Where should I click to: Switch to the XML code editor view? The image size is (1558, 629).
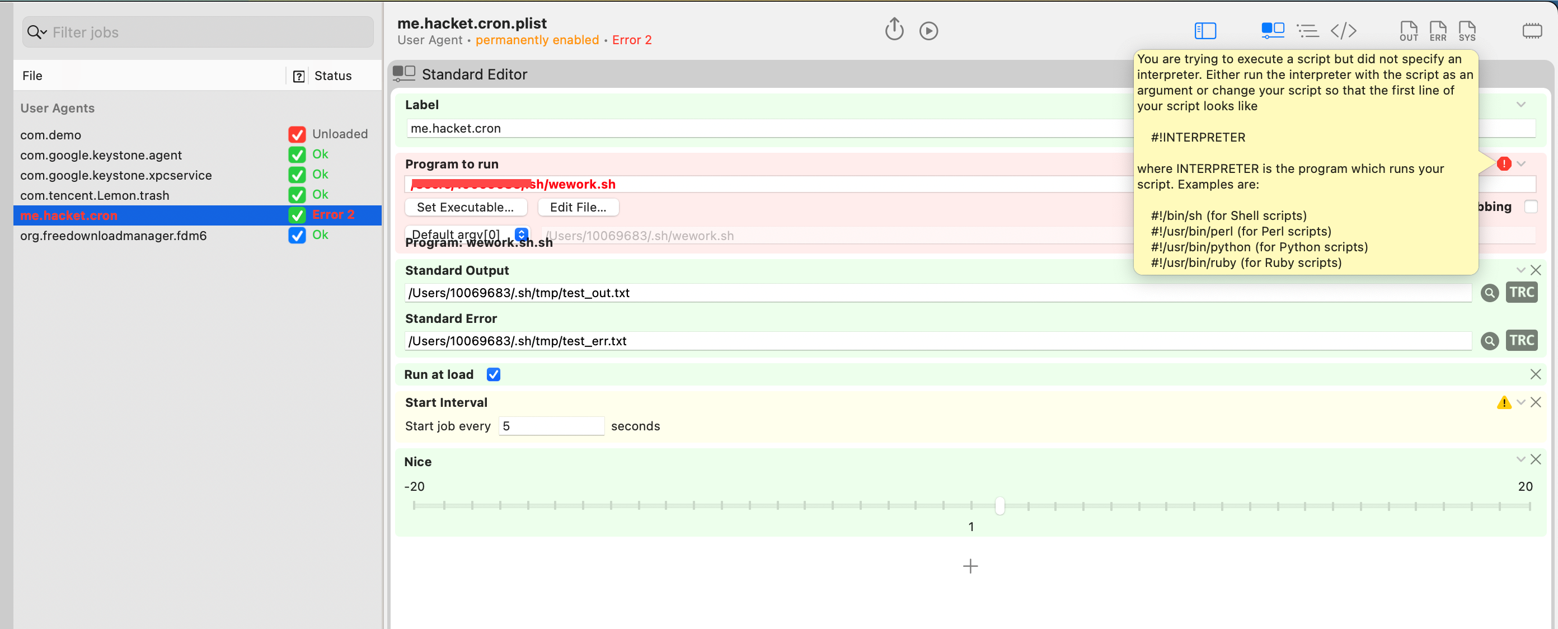(1343, 31)
